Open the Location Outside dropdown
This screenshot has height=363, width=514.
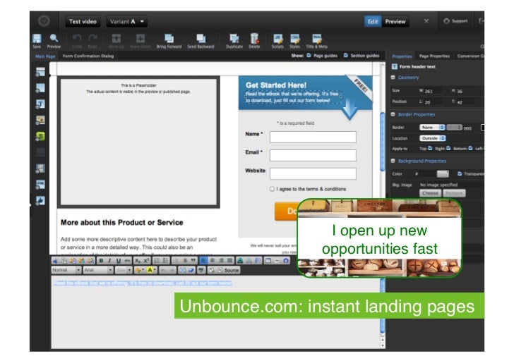pyautogui.click(x=433, y=138)
